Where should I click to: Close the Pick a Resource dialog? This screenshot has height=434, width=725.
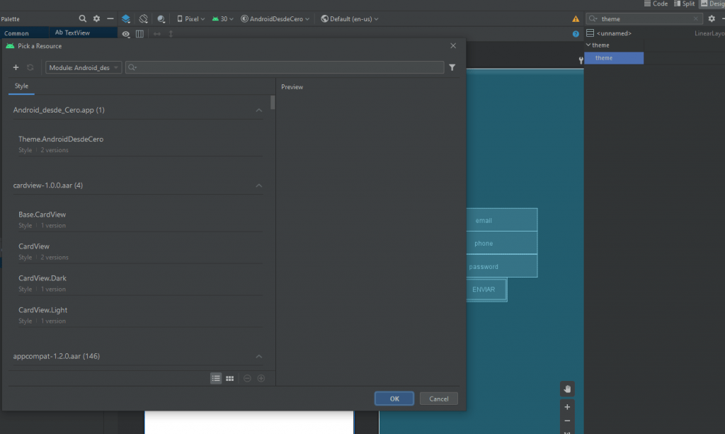pos(453,46)
